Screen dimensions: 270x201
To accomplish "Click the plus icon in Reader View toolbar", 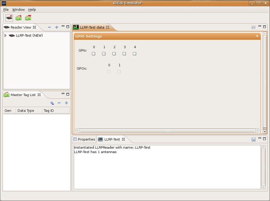I will pos(57,27).
